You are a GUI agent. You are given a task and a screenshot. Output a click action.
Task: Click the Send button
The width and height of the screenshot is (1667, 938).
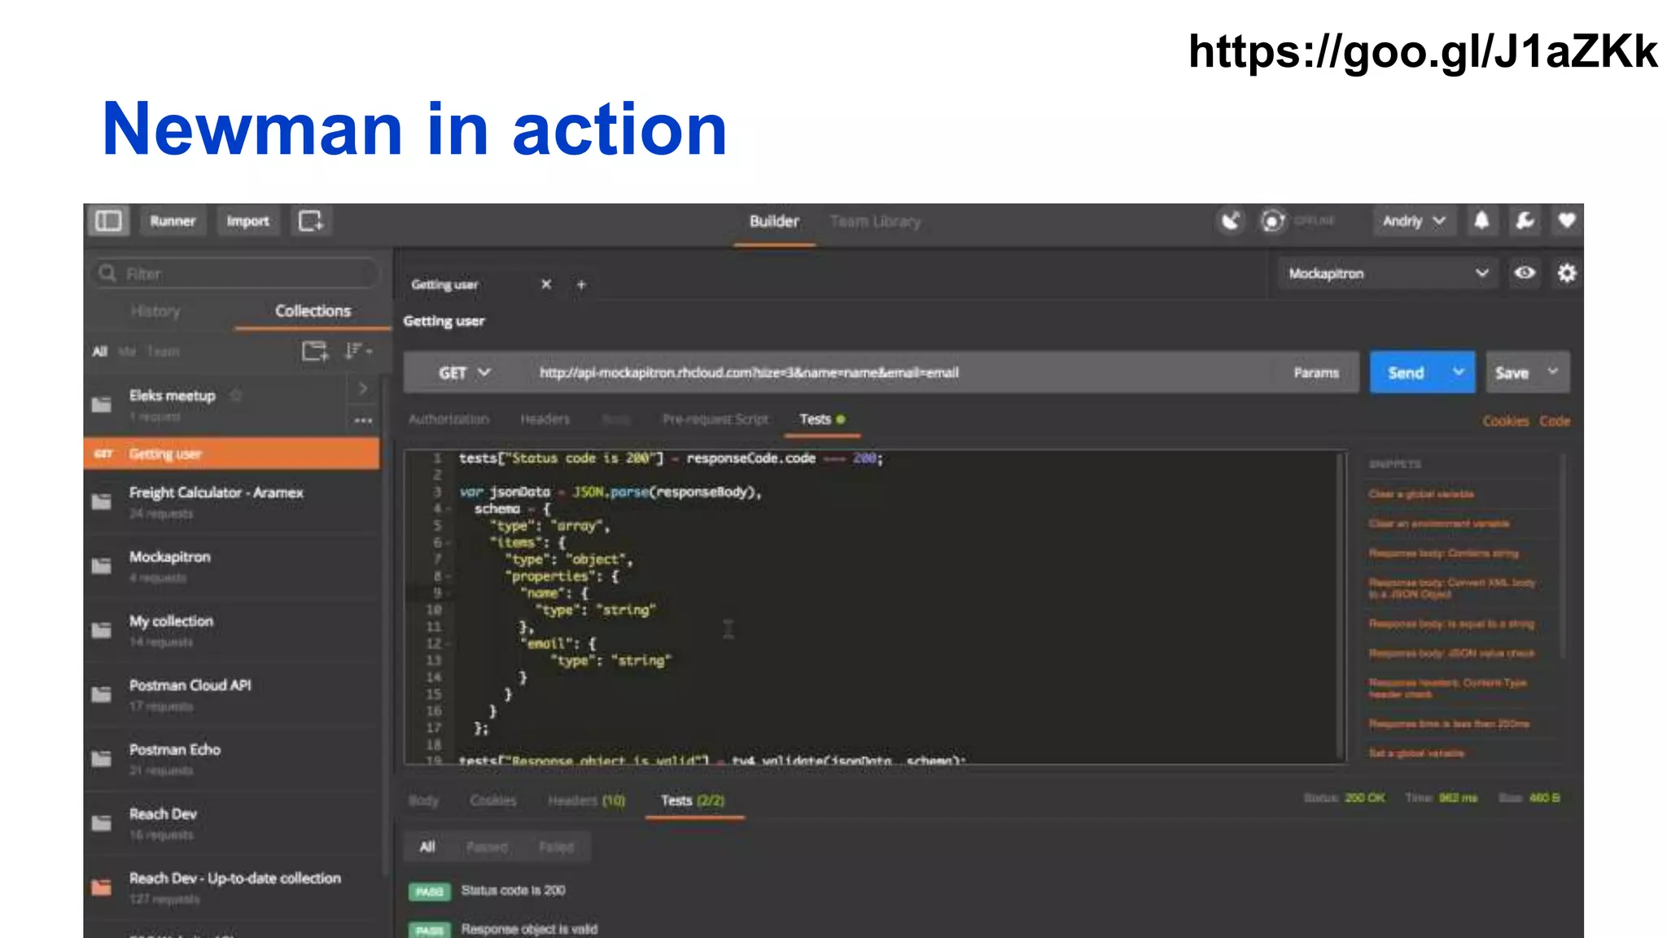pos(1406,373)
